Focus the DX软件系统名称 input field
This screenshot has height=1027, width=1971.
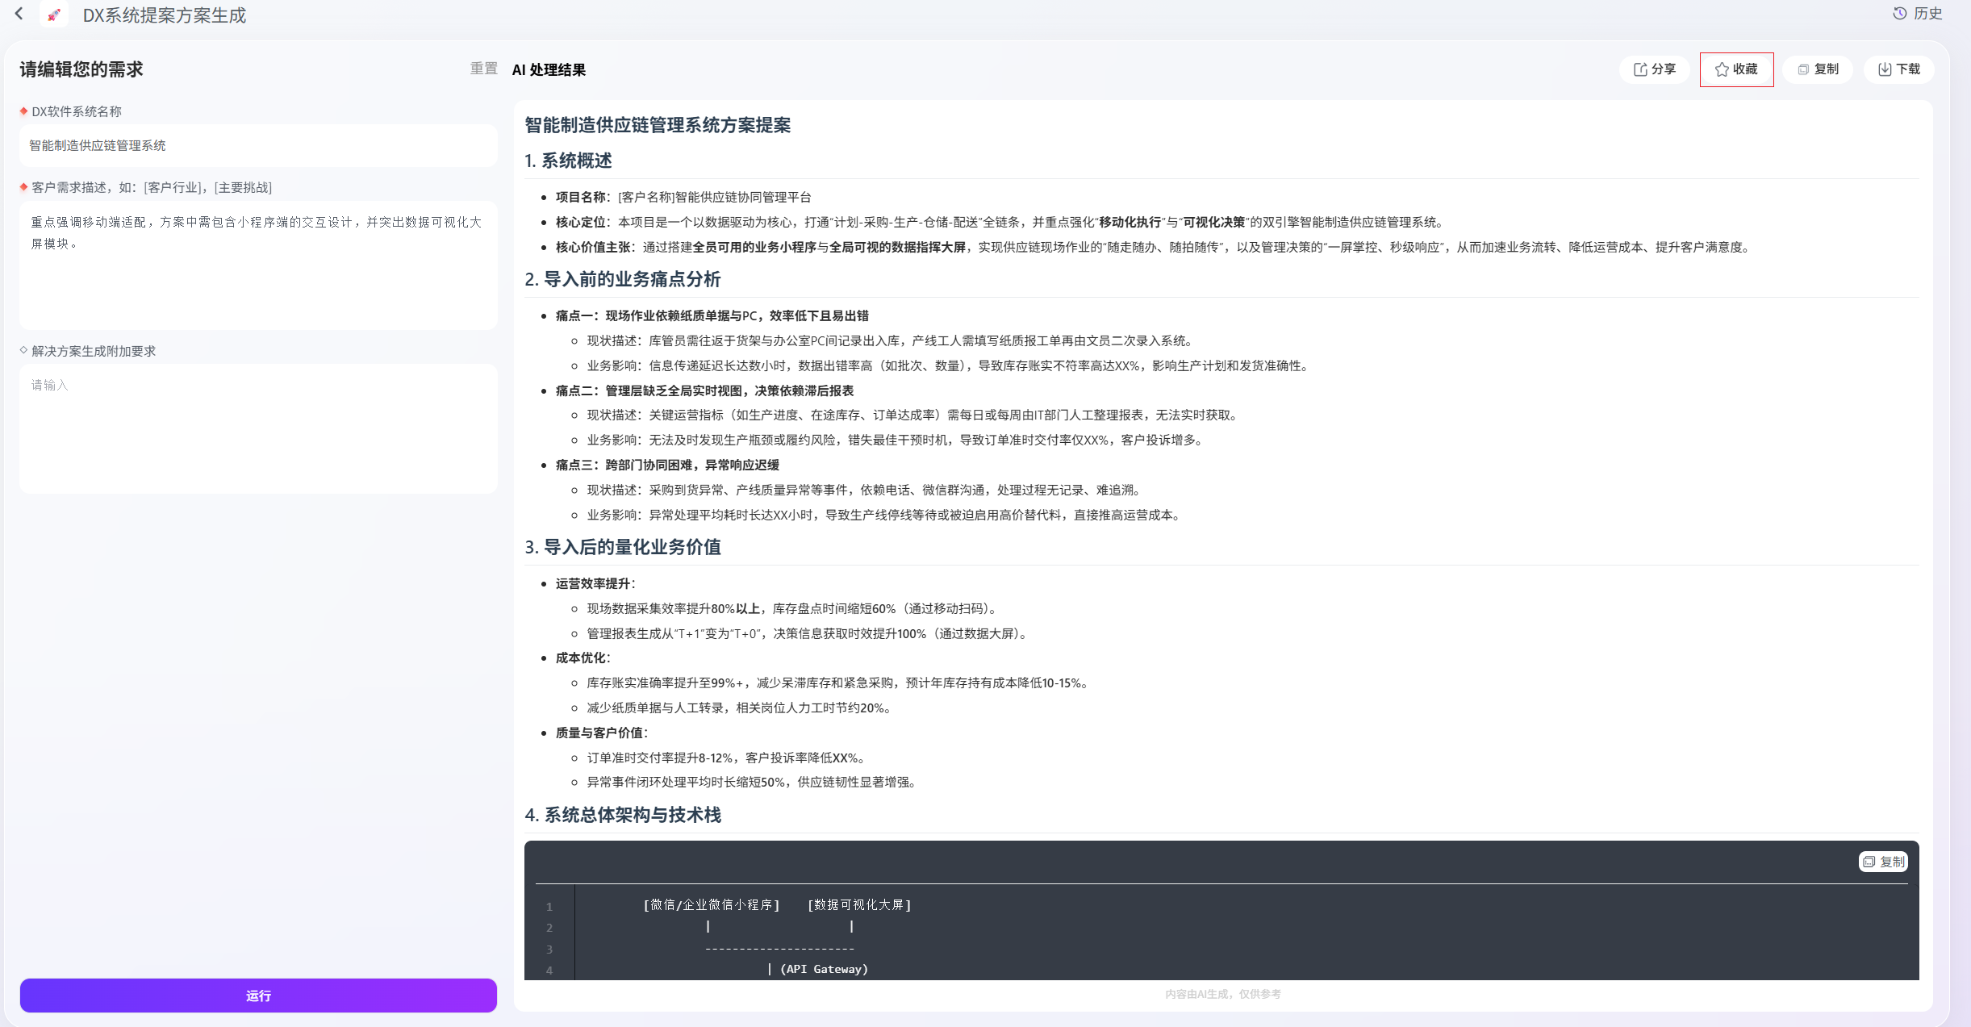258,145
